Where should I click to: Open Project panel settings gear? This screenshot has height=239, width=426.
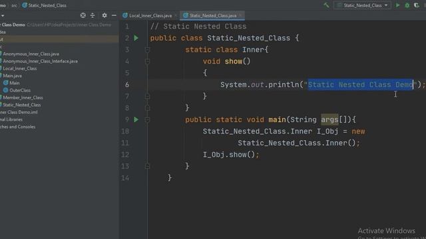[105, 15]
